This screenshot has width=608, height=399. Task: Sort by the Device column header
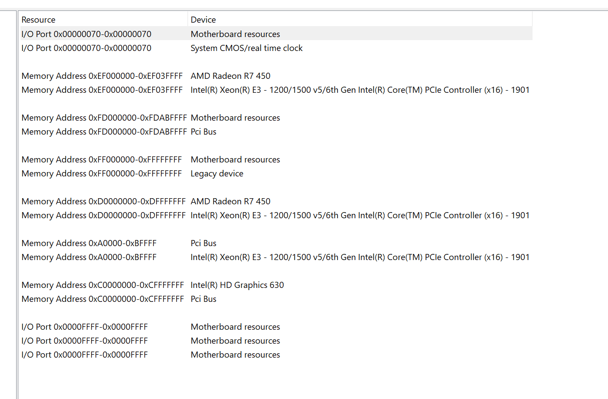point(203,20)
